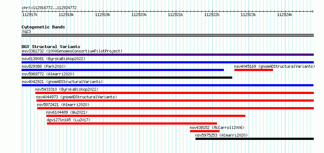324x153 pixels.
Task: Open the nsv4044973 gnomAD variant label
Action: pos(76,97)
